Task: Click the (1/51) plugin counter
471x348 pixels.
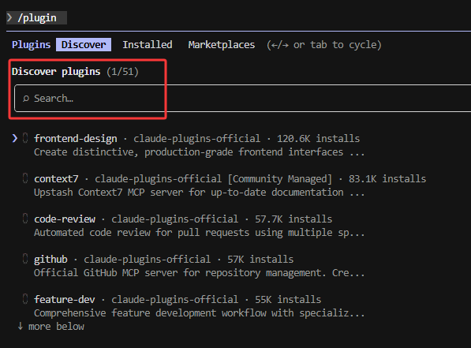Action: click(122, 72)
